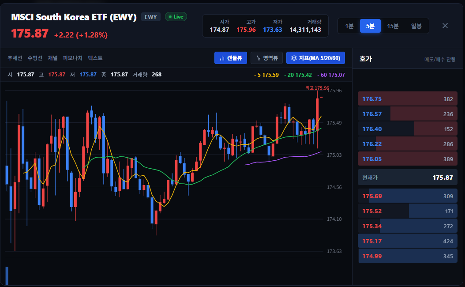465x287 pixels.
Task: Select bid price 174.99 row
Action: [408, 256]
